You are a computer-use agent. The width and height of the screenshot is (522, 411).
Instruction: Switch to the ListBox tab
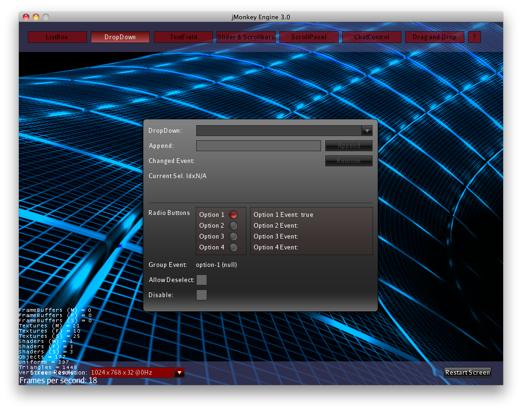pos(57,37)
